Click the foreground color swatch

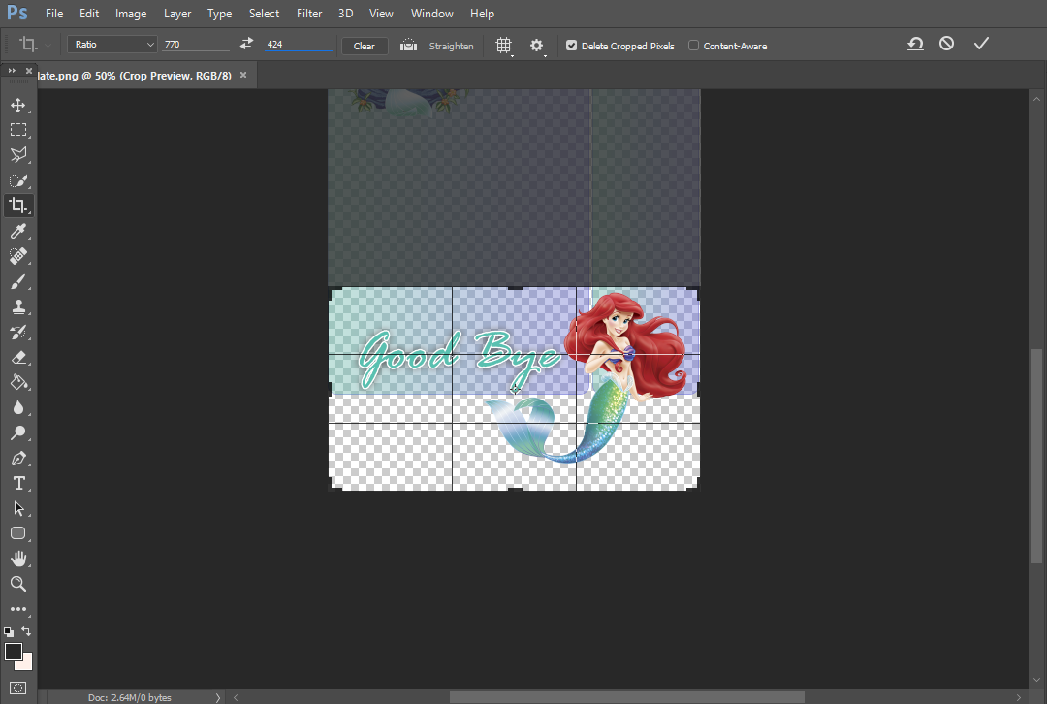click(x=14, y=652)
